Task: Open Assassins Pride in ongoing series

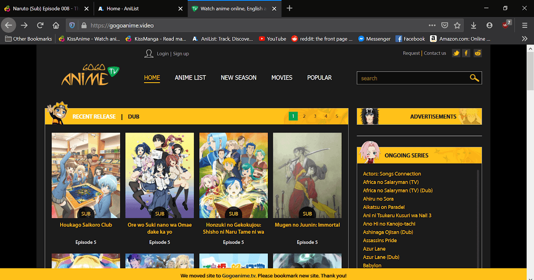Action: [x=380, y=240]
